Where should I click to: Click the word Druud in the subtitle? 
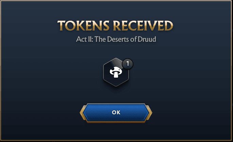click(147, 39)
